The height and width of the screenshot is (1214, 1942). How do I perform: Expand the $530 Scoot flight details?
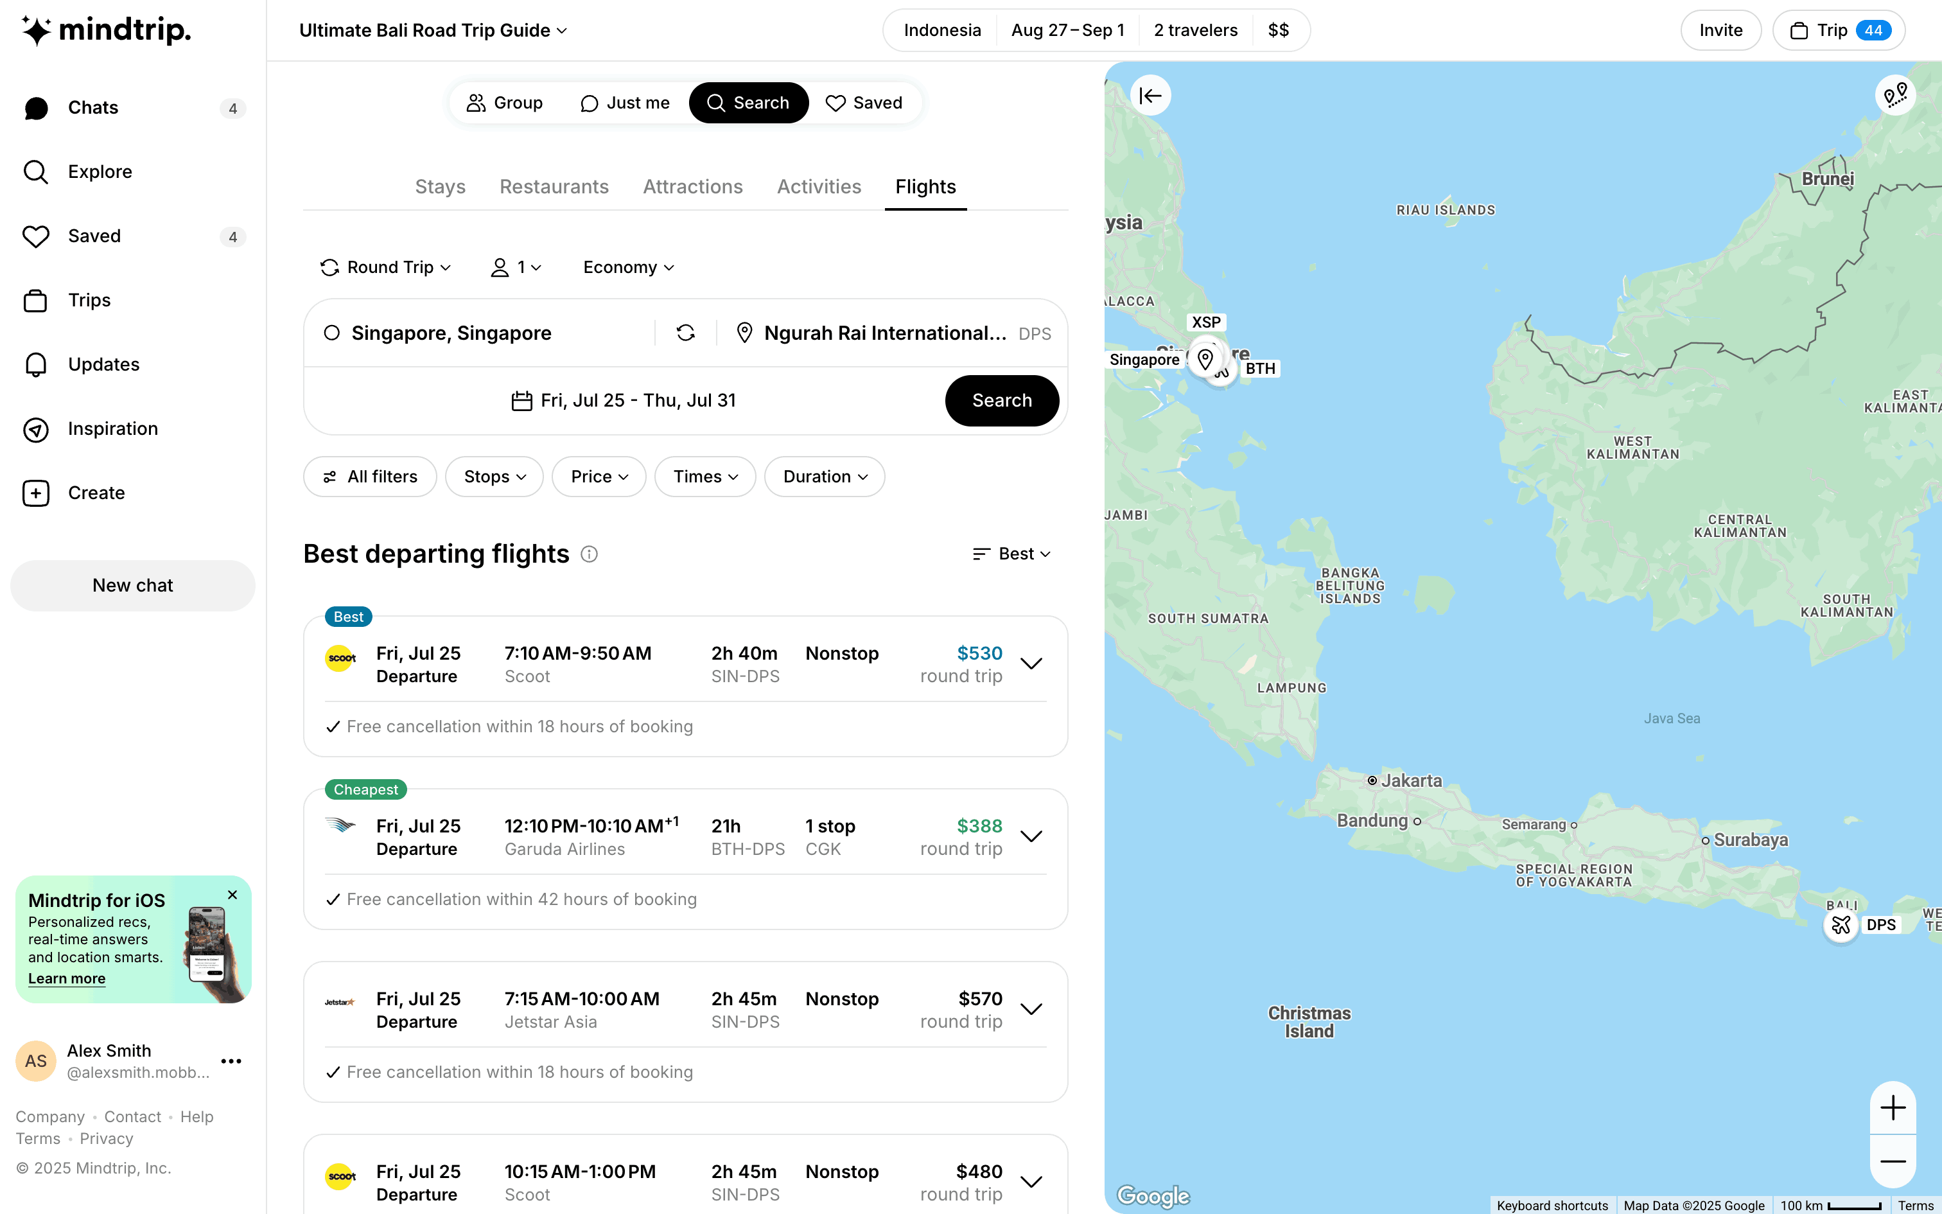tap(1031, 663)
